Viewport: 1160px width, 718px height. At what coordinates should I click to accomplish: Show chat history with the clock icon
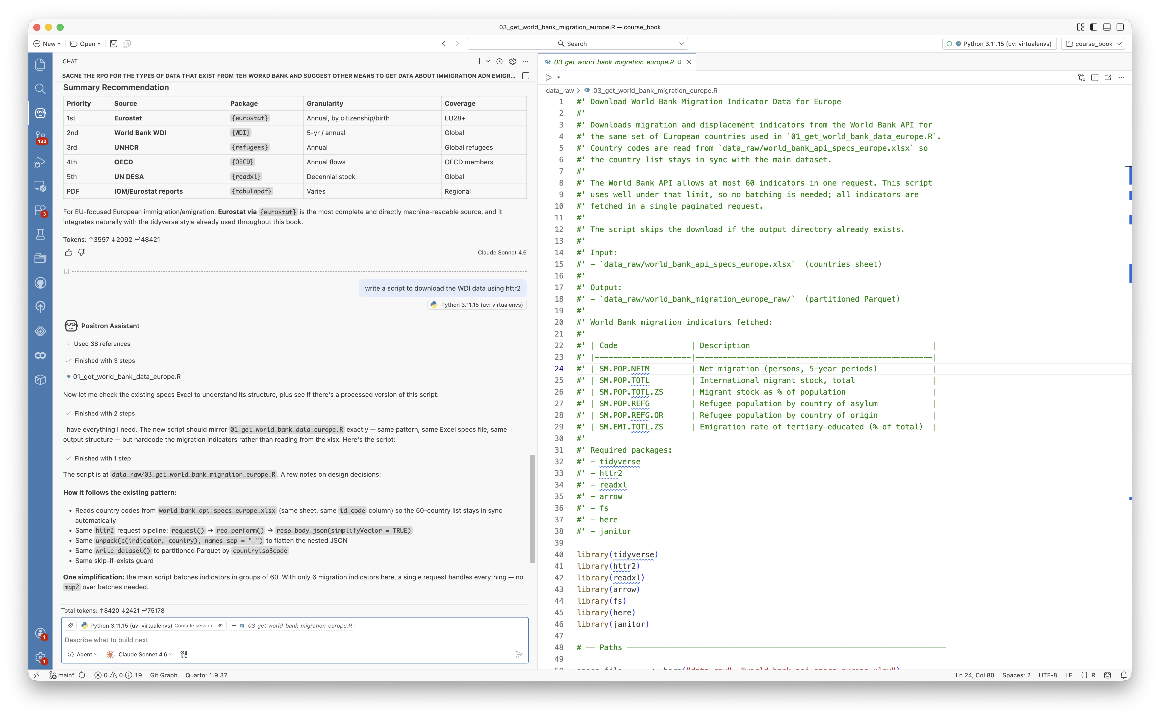pos(499,61)
